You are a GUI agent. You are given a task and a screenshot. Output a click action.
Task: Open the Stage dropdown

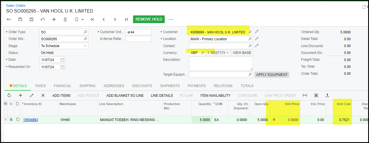click(x=85, y=46)
